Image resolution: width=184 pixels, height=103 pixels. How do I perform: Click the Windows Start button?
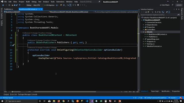pos(2,101)
